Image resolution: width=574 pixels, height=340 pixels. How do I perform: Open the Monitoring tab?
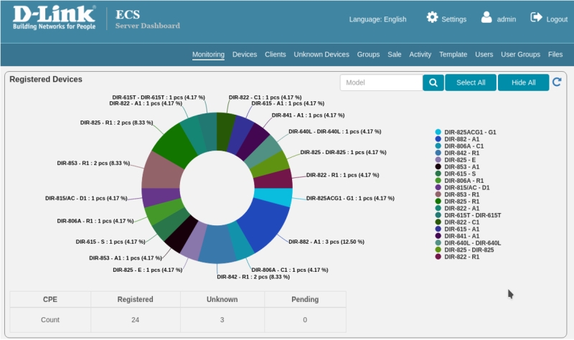pyautogui.click(x=208, y=55)
